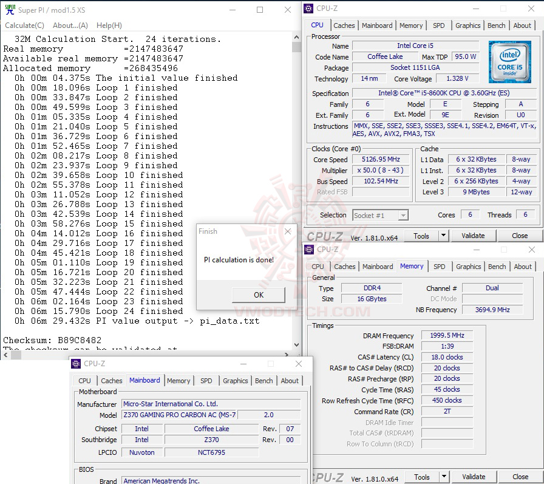The width and height of the screenshot is (544, 484).
Task: Select Graphics tab in Memory CPU-Z window
Action: coord(468,267)
